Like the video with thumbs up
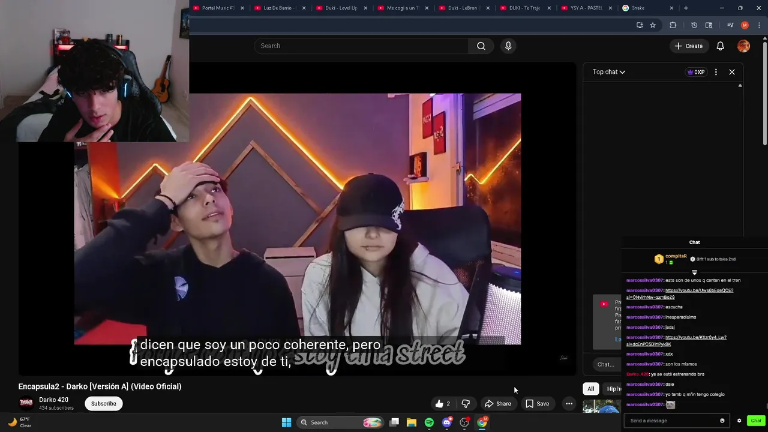 point(443,404)
